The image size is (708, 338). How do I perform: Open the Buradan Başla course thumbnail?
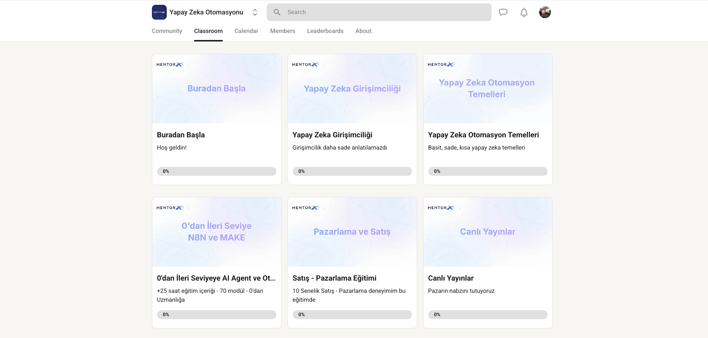pos(216,88)
